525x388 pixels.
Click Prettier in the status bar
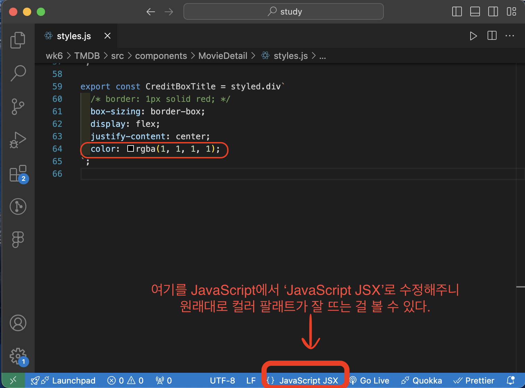coord(474,380)
